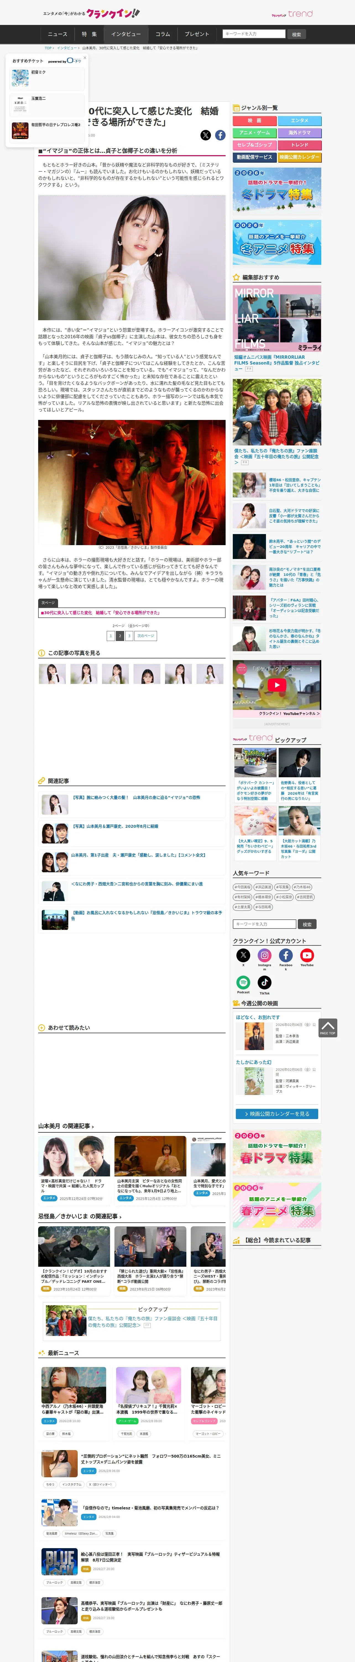
Task: Expand 忌怪島/きさいじま の関連記事 heading
Action: pos(80,1216)
